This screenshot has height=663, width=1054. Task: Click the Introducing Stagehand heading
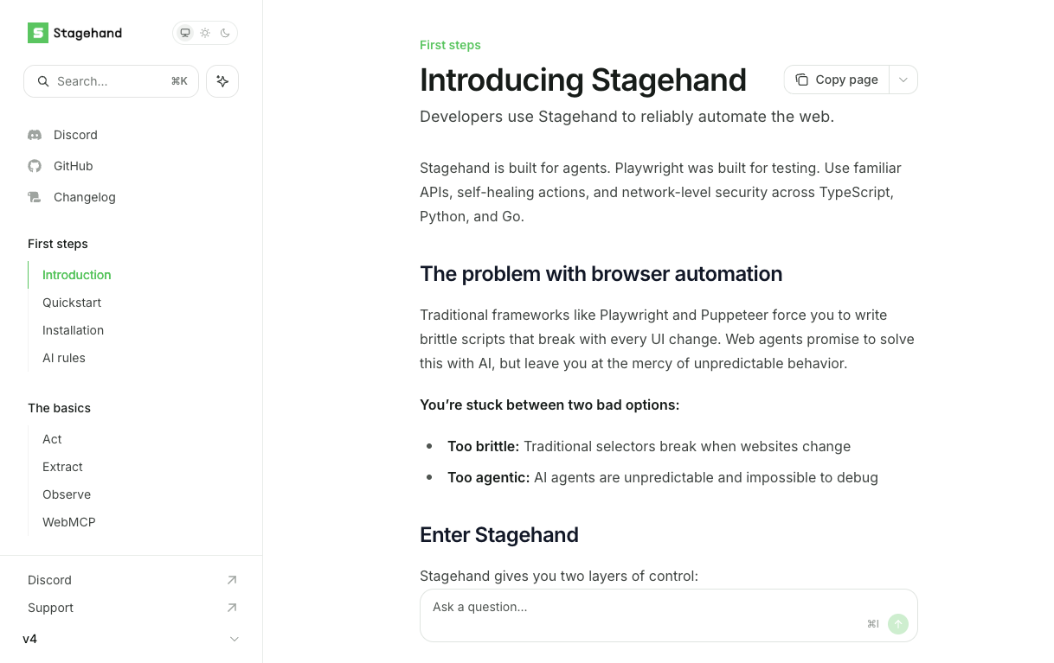click(x=583, y=80)
